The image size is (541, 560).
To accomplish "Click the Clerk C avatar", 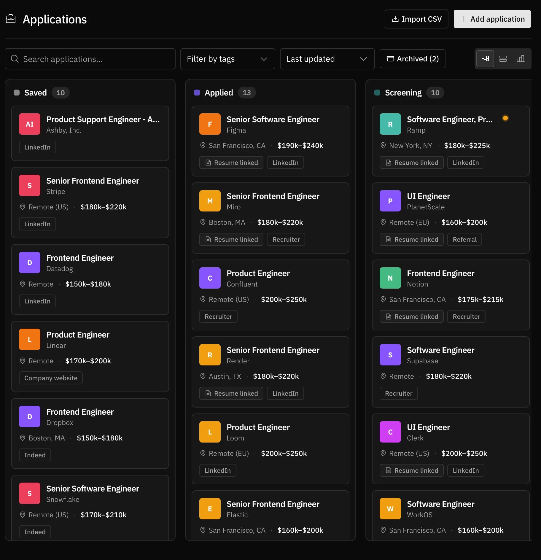I will (x=390, y=432).
